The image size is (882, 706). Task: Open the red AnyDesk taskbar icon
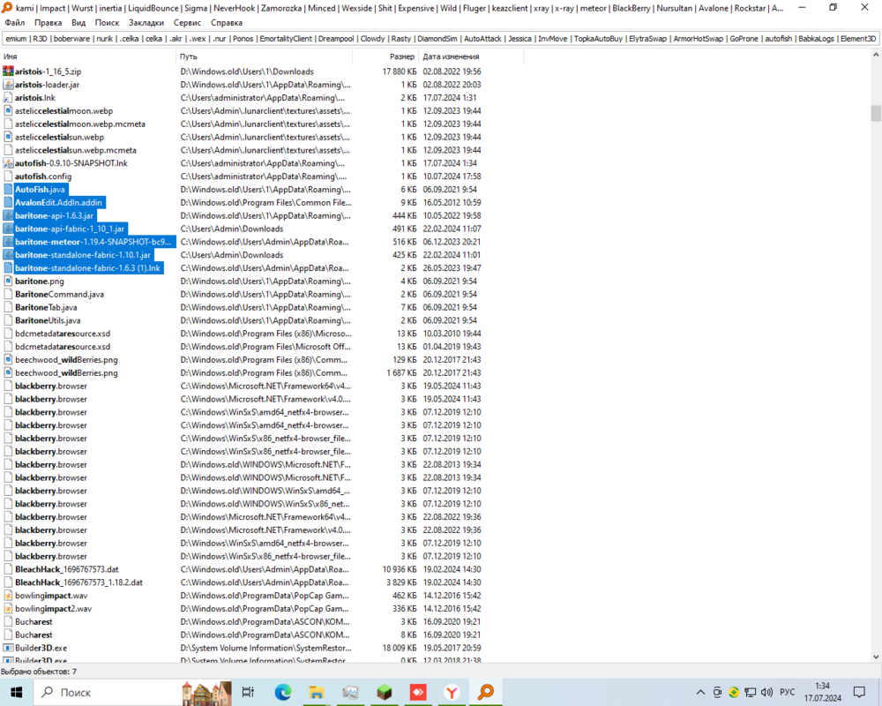[418, 692]
